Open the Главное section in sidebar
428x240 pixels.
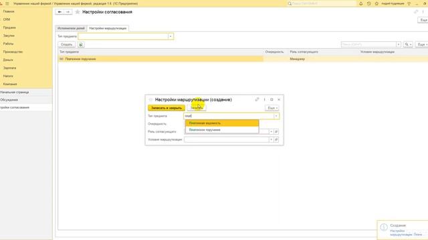click(x=9, y=11)
